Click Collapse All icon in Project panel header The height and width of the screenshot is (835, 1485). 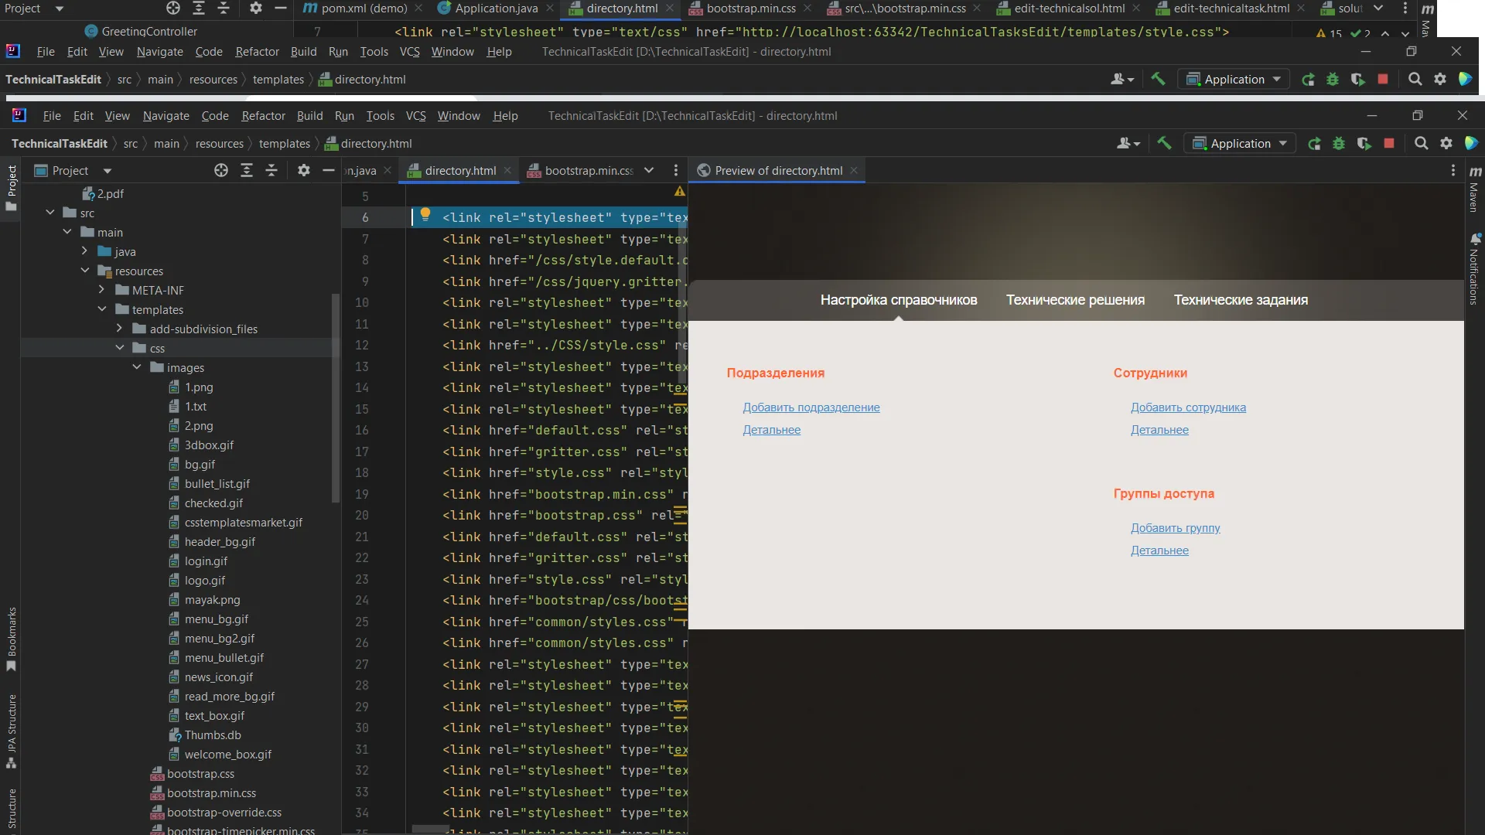tap(271, 171)
